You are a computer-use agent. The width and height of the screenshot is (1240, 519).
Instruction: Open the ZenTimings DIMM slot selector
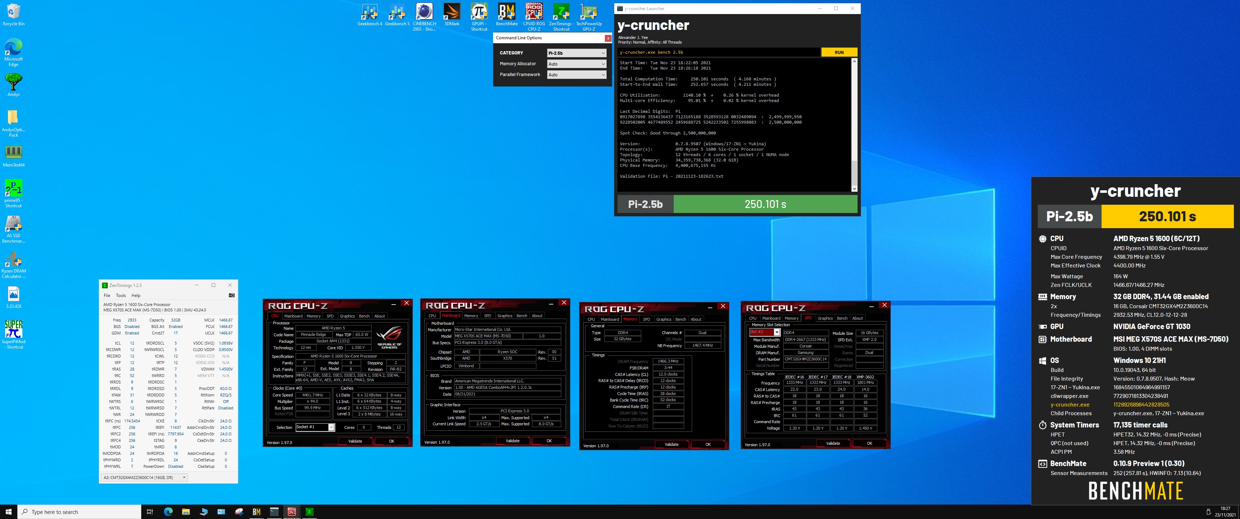click(145, 477)
